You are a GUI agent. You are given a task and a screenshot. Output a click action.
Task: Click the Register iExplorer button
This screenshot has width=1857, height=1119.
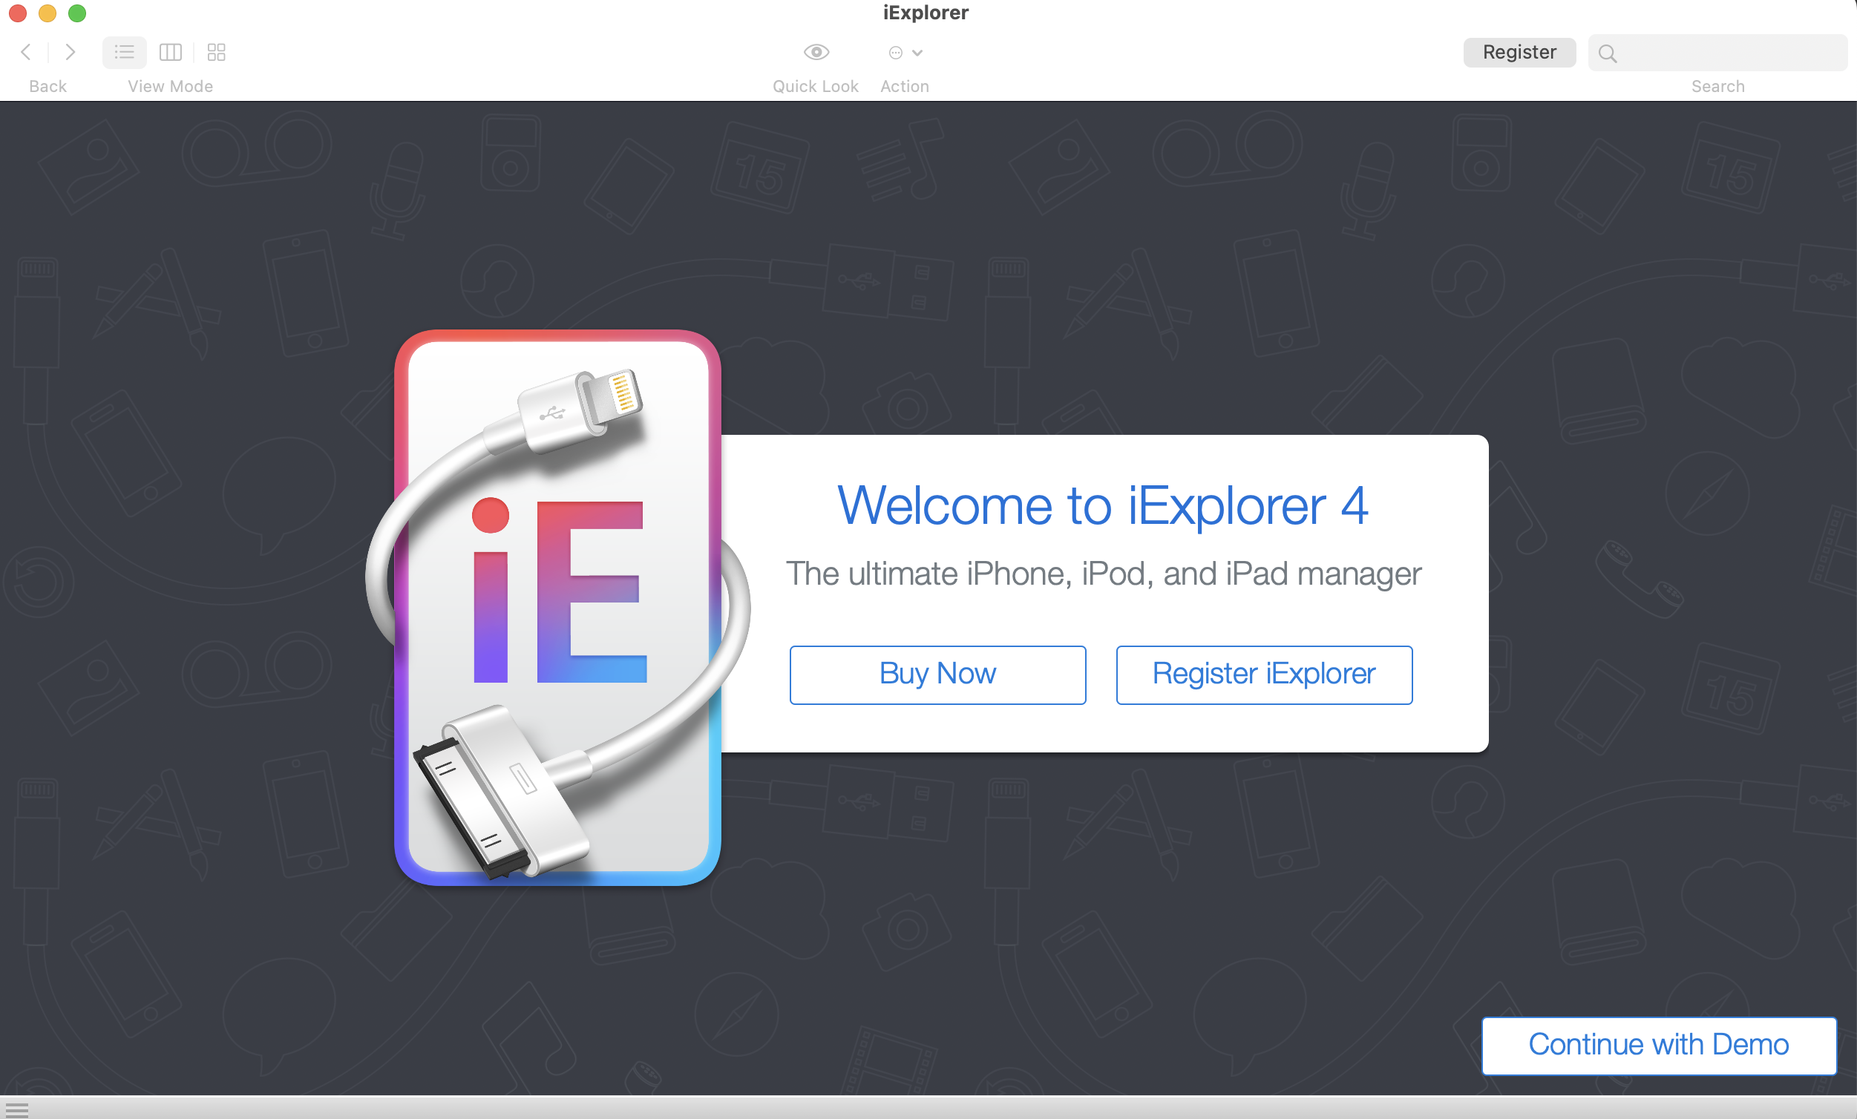click(x=1264, y=675)
